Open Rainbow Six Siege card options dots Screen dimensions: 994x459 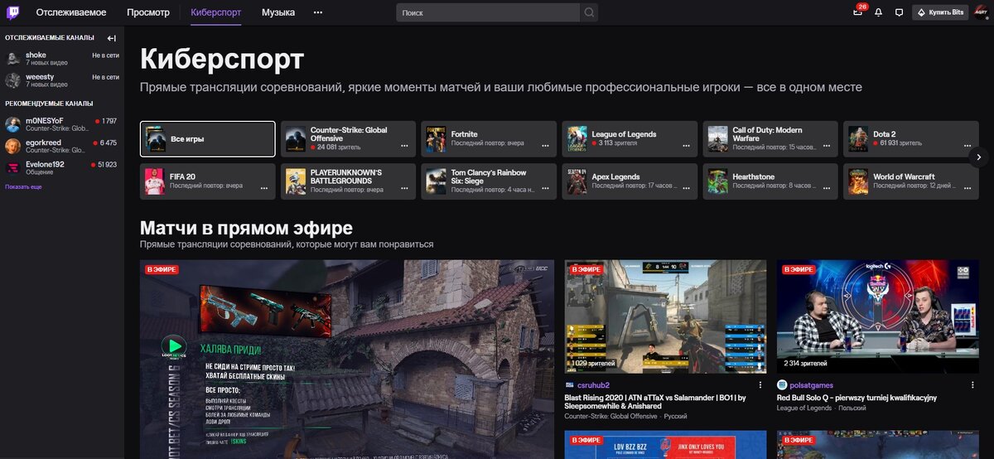click(546, 188)
